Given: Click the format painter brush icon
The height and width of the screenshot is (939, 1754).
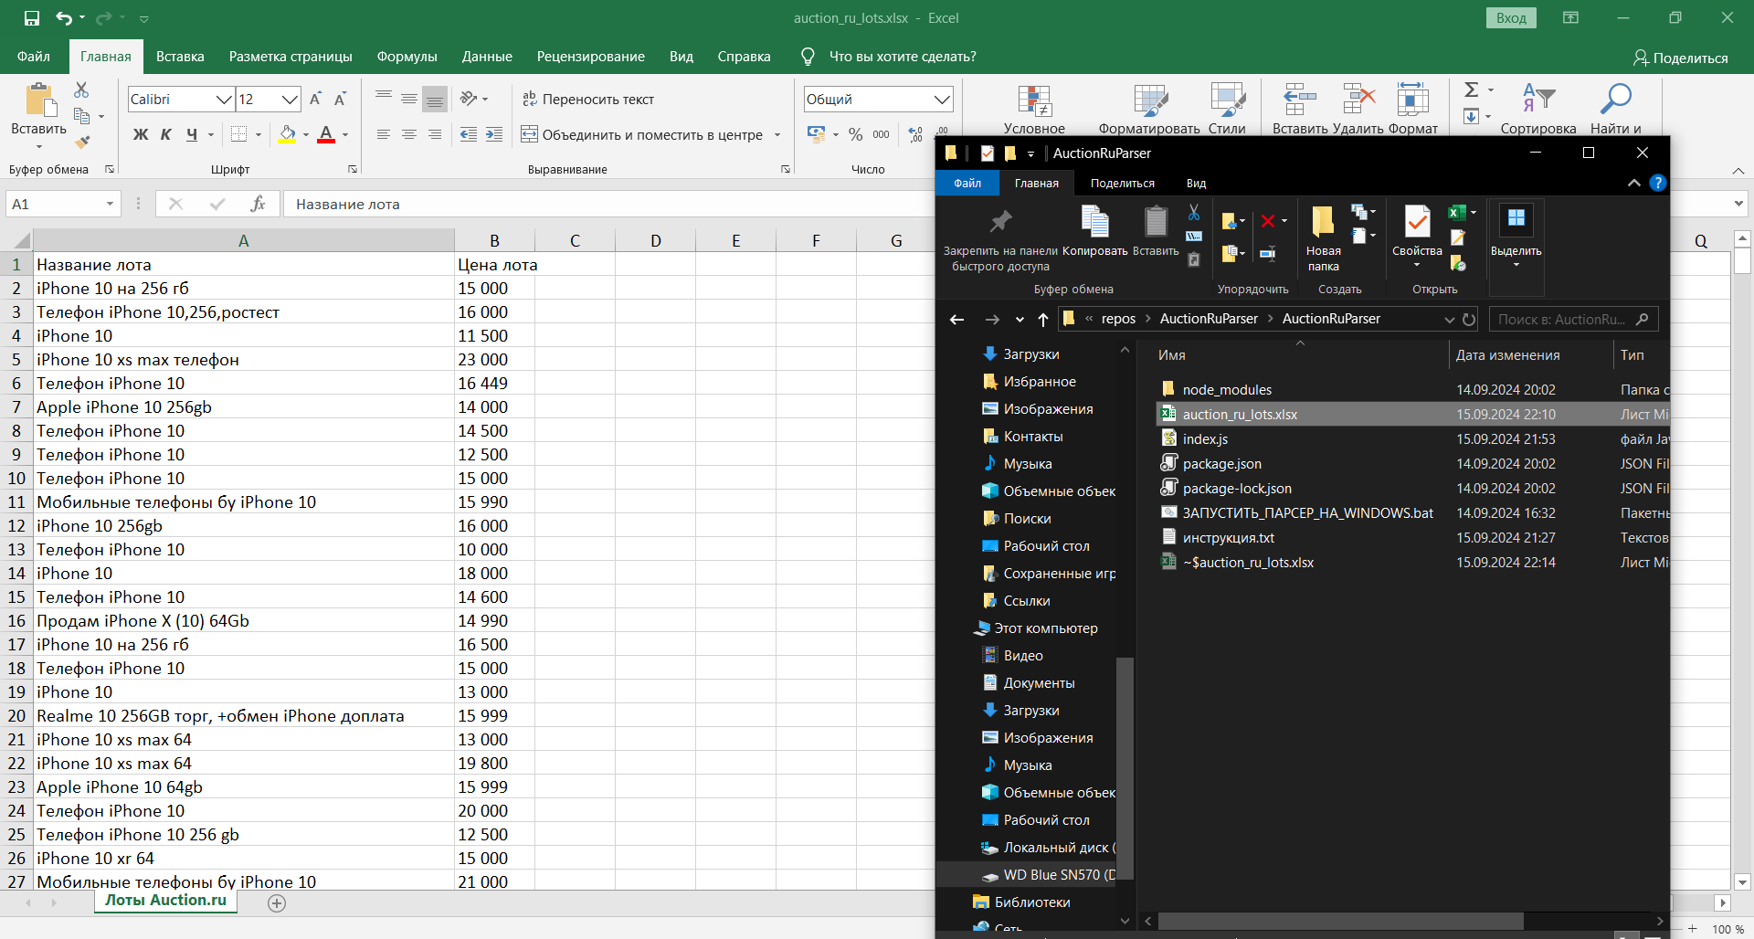Looking at the screenshot, I should pyautogui.click(x=82, y=142).
